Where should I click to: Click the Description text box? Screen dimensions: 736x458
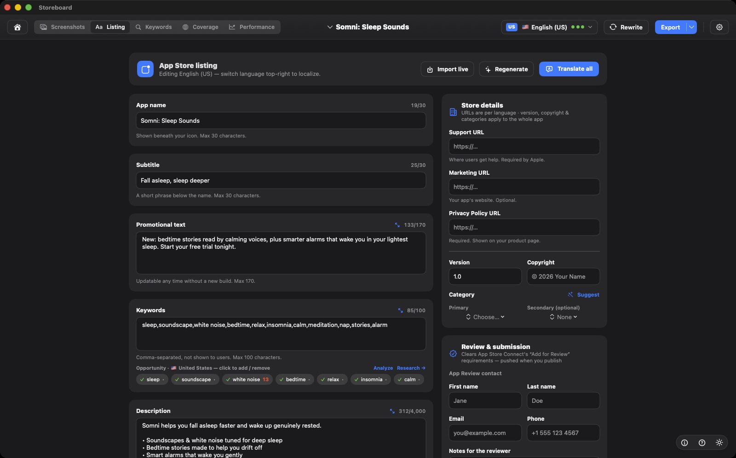281,438
